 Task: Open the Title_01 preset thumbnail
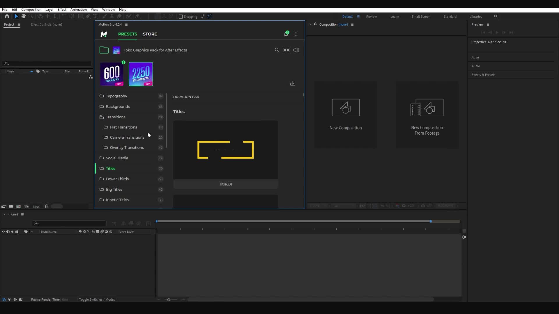click(225, 150)
